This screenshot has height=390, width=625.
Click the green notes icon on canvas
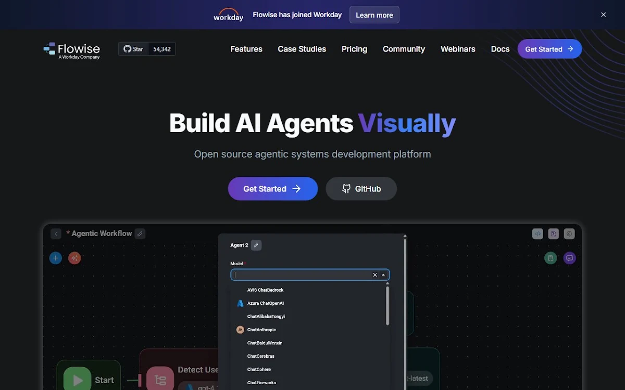click(x=551, y=258)
